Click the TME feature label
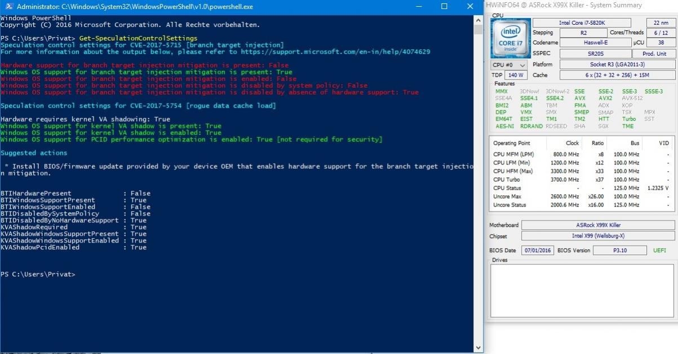 (x=628, y=127)
